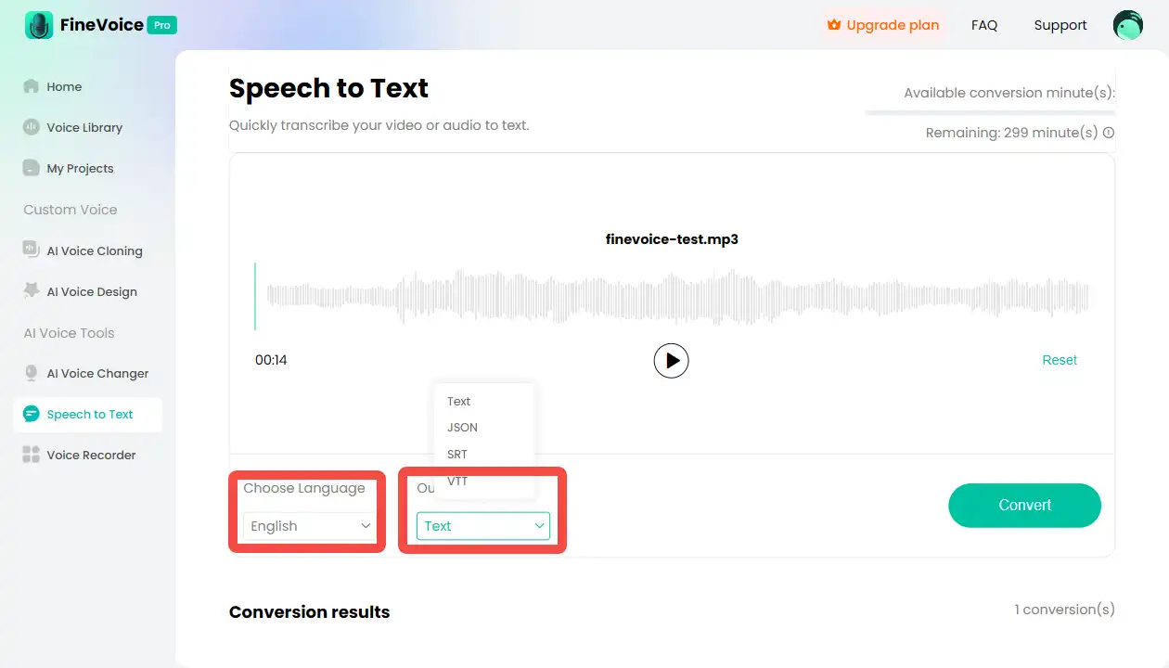
Task: Open Voice Library from the sidebar
Action: [x=84, y=127]
